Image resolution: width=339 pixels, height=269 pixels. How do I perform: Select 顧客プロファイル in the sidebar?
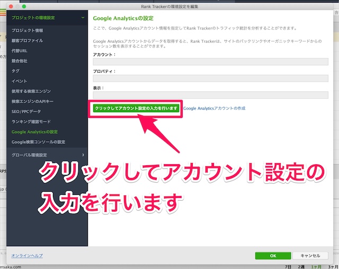[x=27, y=41]
